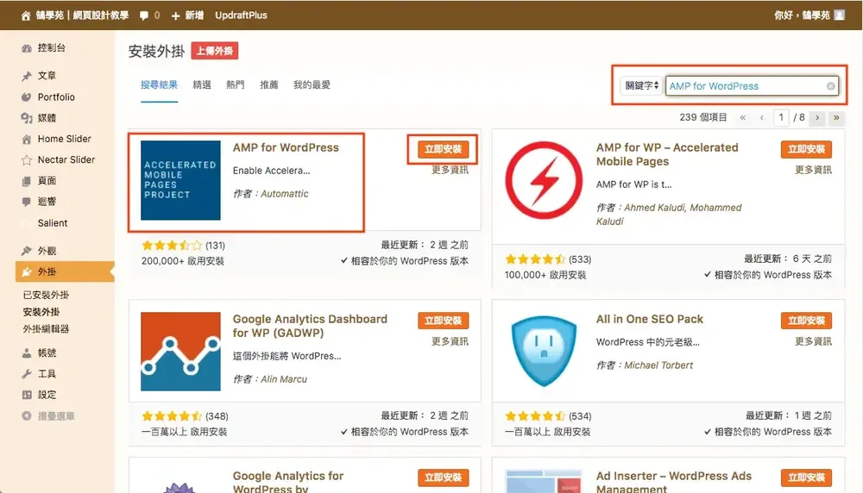Open 更多資訊 for AMP for WP

[x=813, y=170]
